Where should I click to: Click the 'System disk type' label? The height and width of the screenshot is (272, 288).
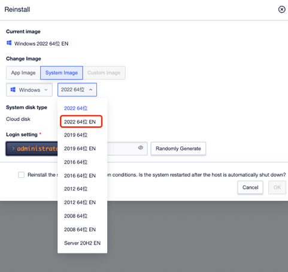pyautogui.click(x=26, y=107)
